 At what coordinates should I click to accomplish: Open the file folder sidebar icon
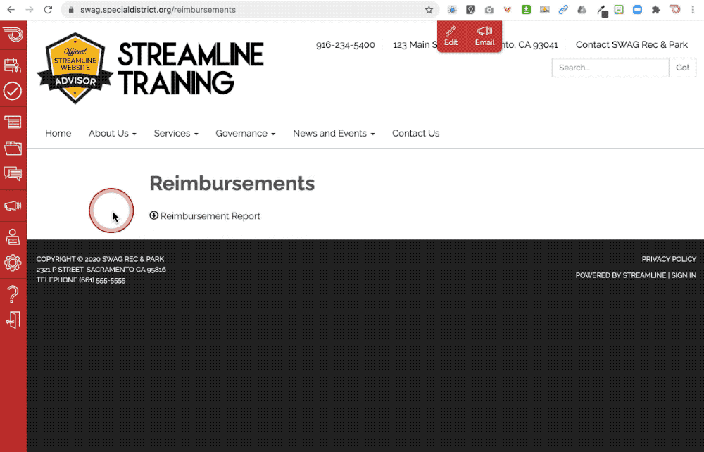13,148
